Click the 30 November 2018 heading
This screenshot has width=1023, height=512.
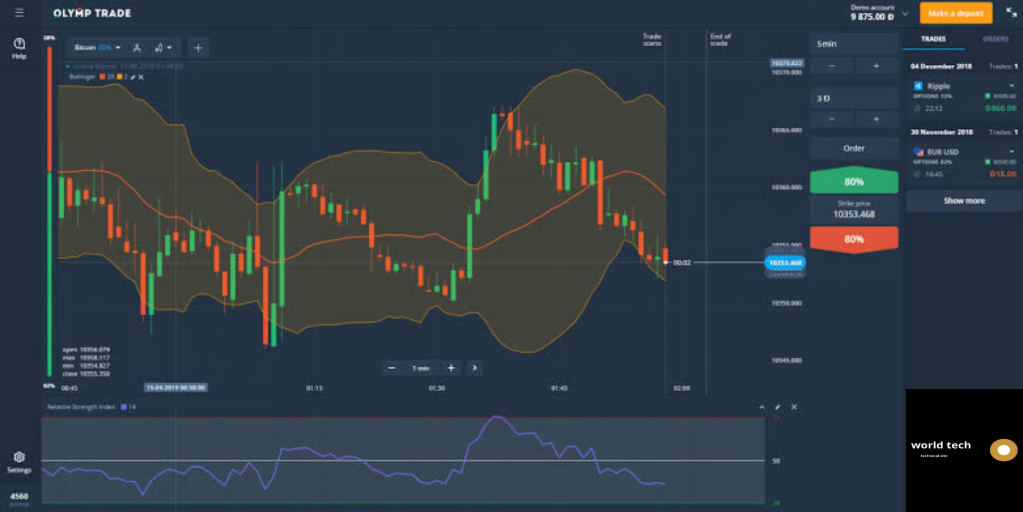(941, 132)
